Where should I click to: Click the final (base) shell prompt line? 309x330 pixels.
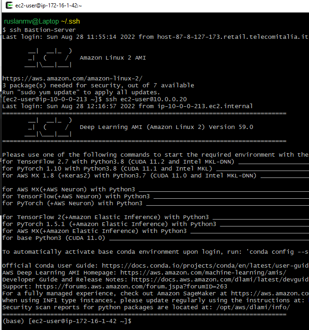pos(67,321)
